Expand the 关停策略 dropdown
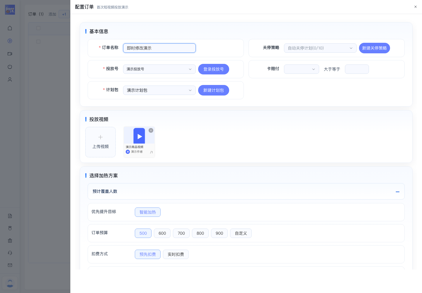 point(320,48)
